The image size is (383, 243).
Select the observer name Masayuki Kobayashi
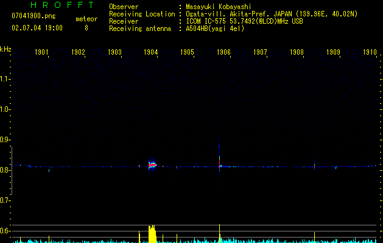point(219,7)
